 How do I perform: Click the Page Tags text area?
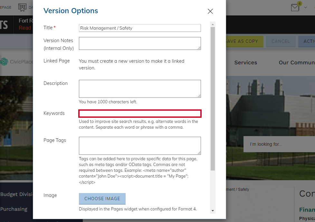(140, 146)
